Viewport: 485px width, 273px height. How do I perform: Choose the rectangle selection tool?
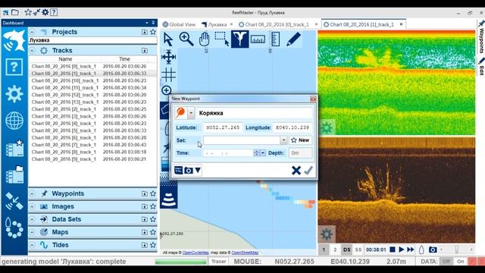pos(221,39)
